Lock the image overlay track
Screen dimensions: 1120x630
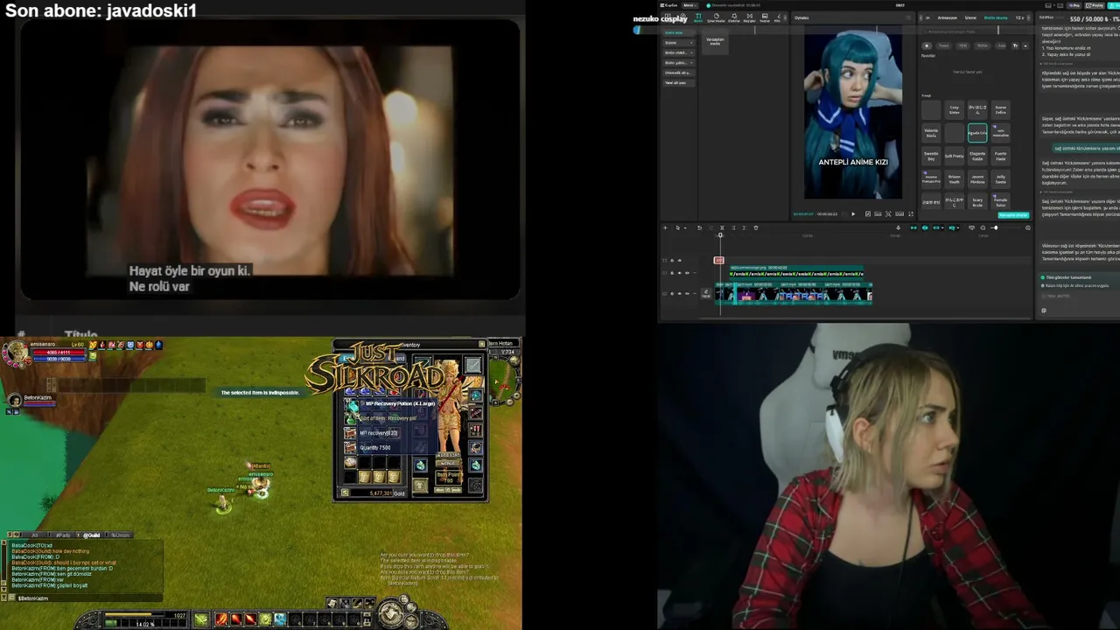[x=673, y=273]
